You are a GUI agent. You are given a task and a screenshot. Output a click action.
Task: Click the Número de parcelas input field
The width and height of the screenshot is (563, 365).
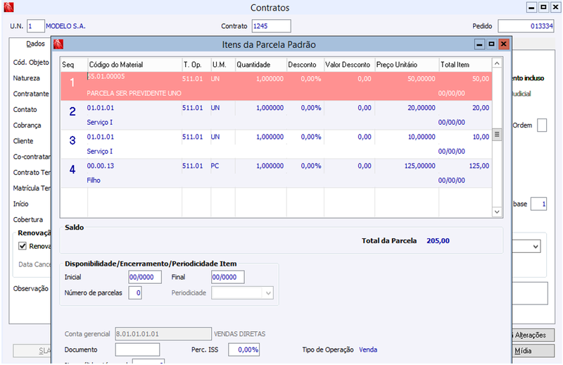coord(135,292)
